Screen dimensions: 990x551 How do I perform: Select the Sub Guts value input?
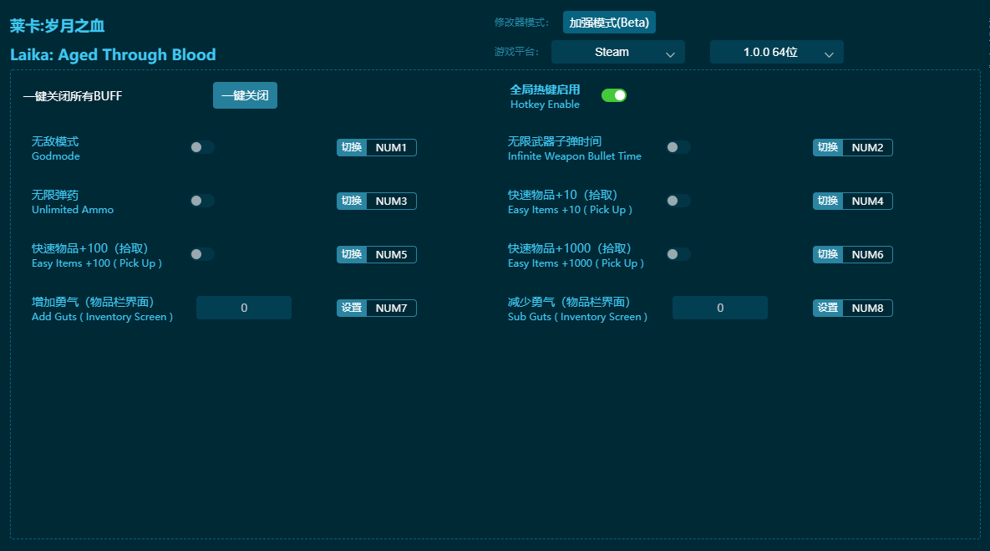720,308
